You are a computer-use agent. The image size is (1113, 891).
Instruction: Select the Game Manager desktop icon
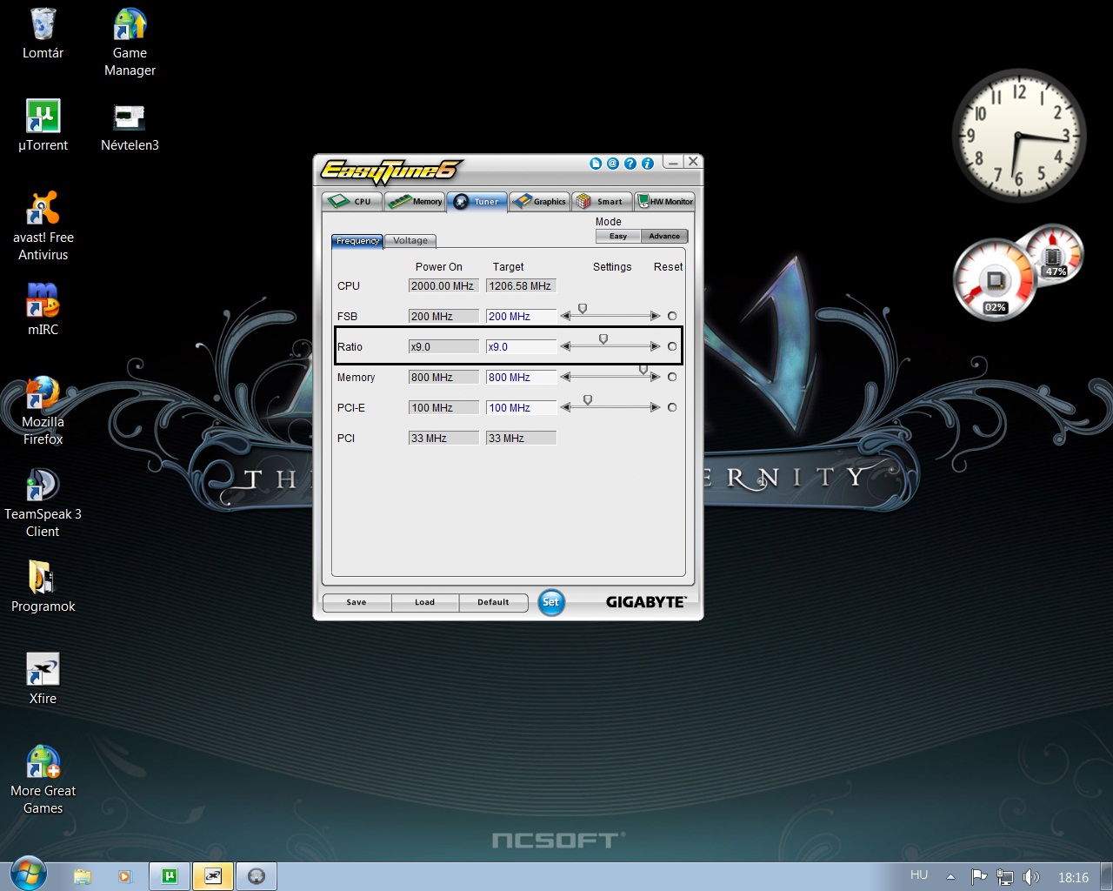point(130,43)
